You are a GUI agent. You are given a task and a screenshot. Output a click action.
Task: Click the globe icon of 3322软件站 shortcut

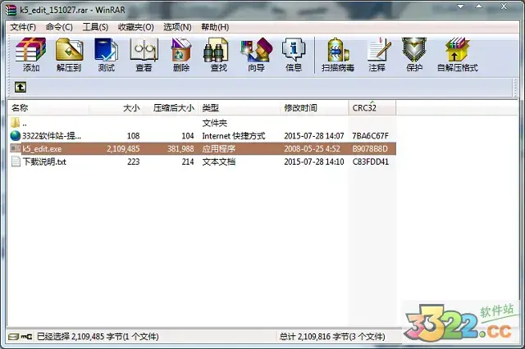(15, 136)
